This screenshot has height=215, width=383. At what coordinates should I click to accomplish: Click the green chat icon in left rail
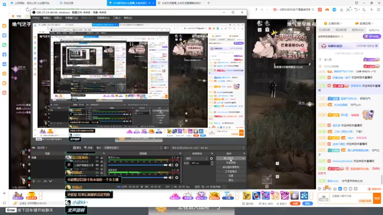click(x=4, y=45)
